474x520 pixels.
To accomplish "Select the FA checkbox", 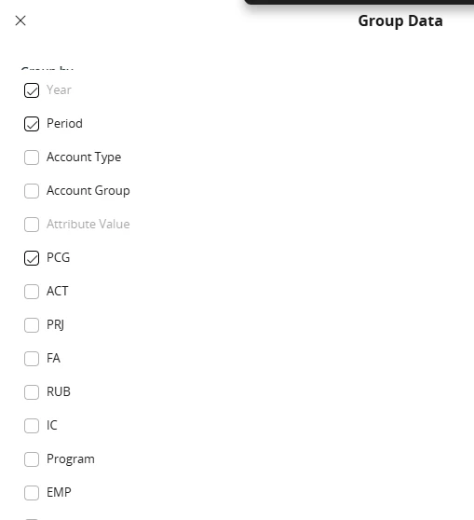I will click(32, 359).
